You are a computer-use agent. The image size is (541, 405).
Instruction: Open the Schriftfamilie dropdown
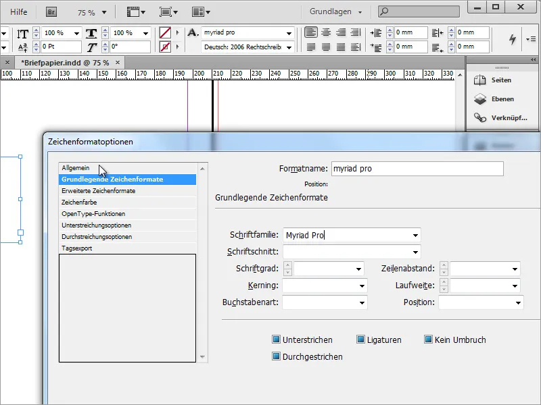tap(415, 235)
